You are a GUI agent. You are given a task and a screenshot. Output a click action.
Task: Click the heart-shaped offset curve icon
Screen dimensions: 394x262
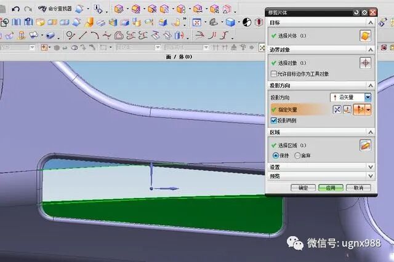[119, 35]
